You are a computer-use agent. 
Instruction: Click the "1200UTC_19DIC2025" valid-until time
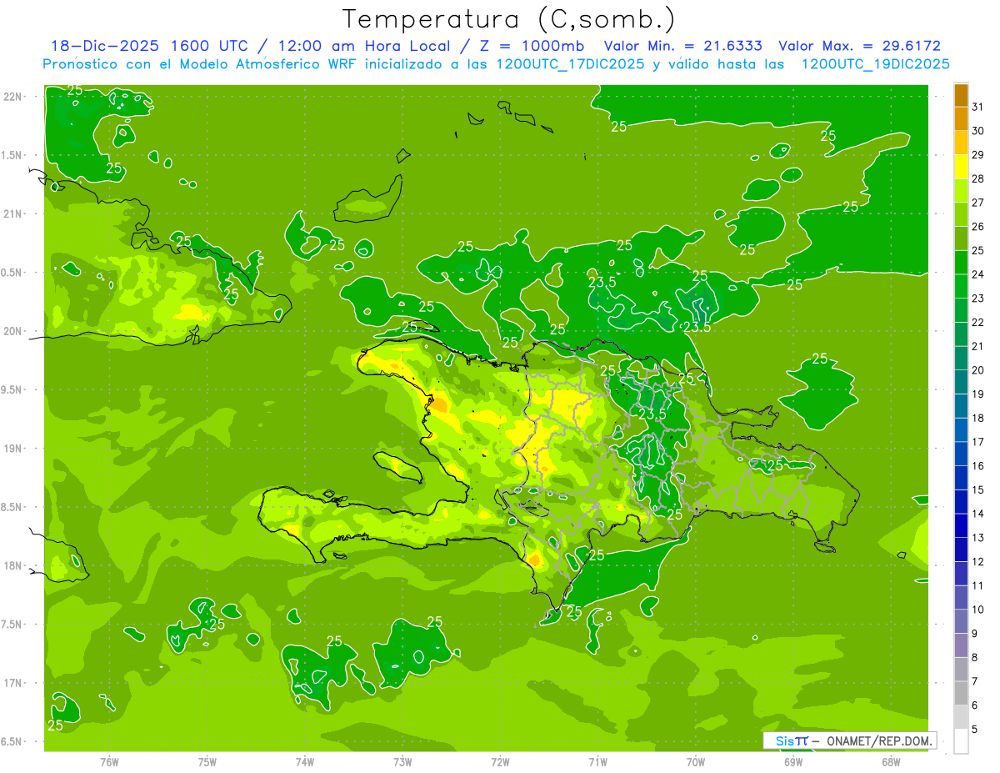point(875,63)
